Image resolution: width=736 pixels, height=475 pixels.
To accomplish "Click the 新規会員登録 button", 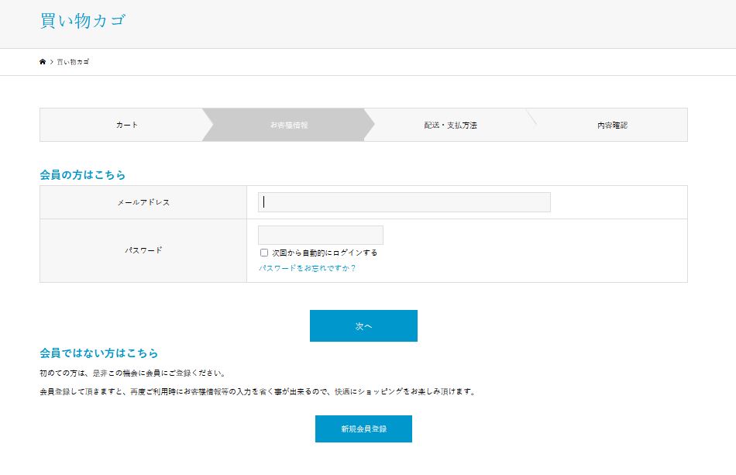I will pyautogui.click(x=363, y=429).
